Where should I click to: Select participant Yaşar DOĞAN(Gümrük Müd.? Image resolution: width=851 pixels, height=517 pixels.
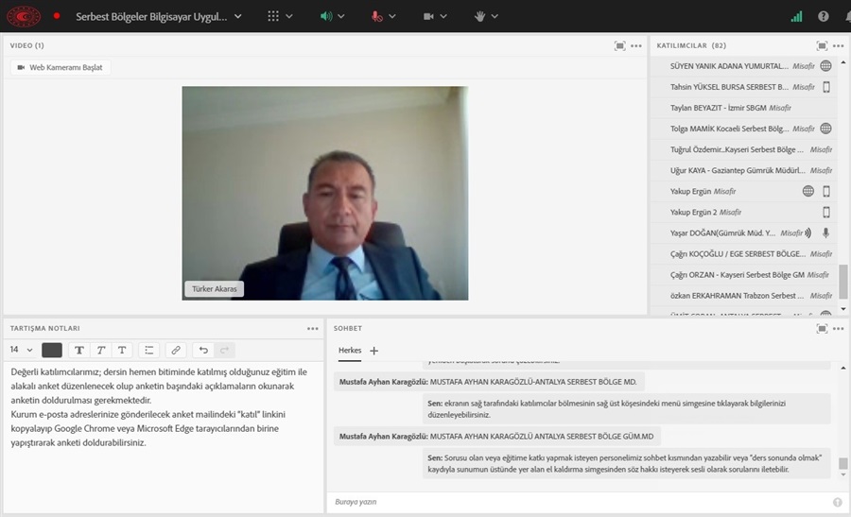743,233
